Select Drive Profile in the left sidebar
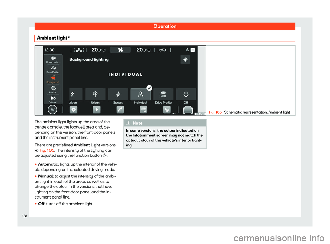Viewport: 330px width, 244px height. point(53,70)
